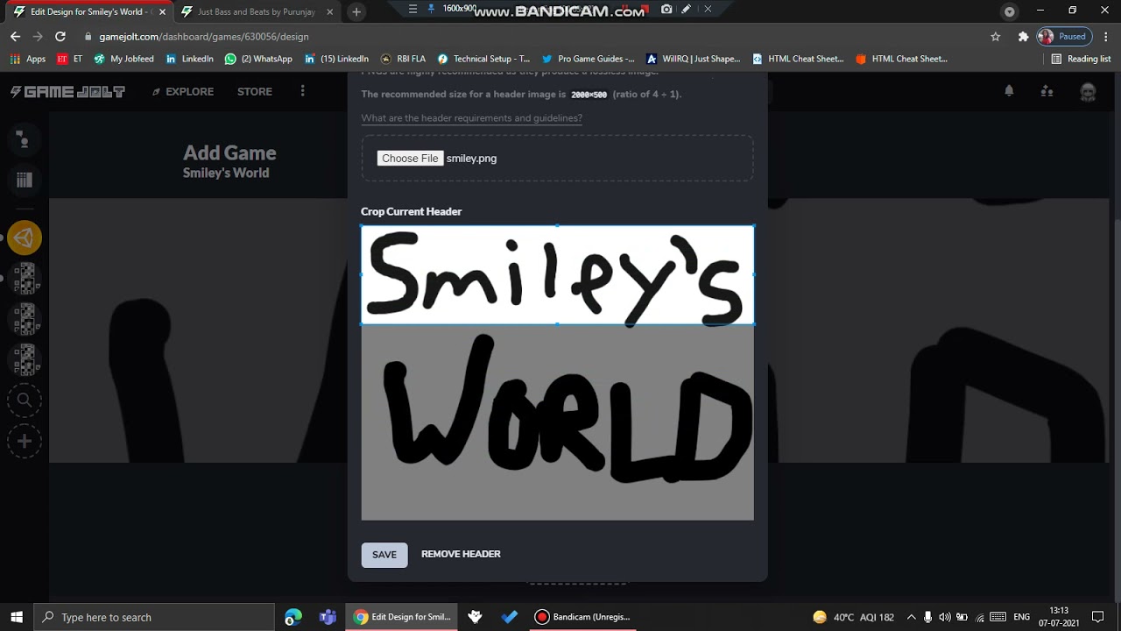Close the Just Bass and Beats tab
This screenshot has width=1121, height=631.
[329, 12]
